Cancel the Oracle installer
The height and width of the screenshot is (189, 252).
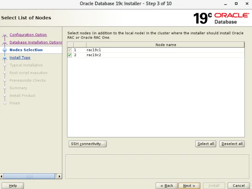pos(239,186)
